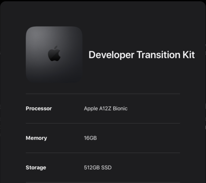Click the word Bionic in processor row
206x183 pixels.
[120, 108]
